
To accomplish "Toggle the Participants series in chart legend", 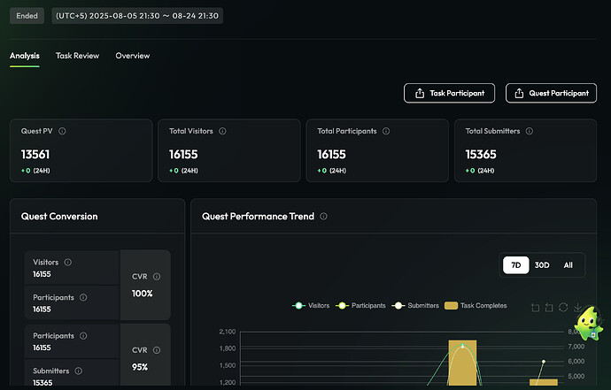I will [360, 305].
